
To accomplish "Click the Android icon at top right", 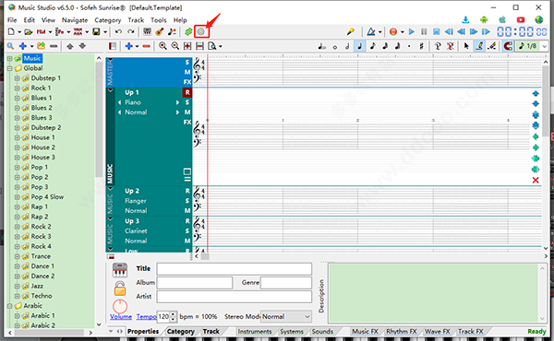I will tap(484, 19).
